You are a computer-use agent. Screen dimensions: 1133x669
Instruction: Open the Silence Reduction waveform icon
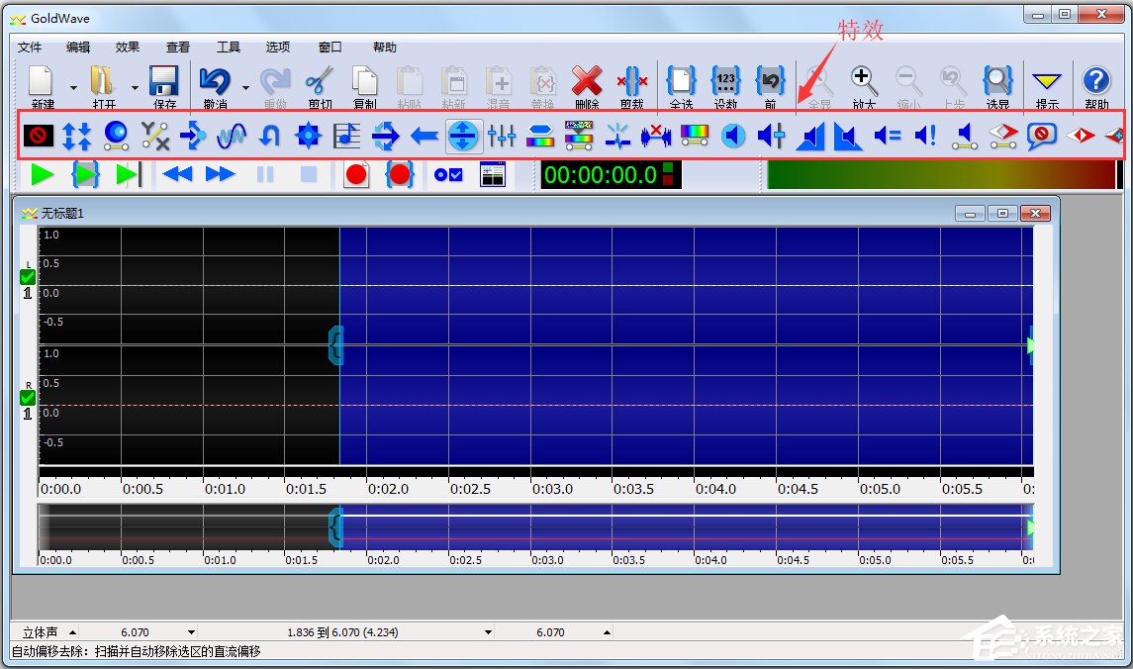click(x=656, y=136)
